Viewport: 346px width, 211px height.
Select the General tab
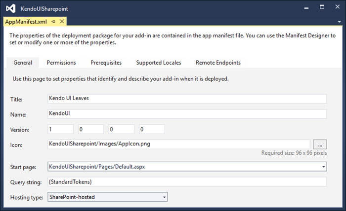[23, 63]
